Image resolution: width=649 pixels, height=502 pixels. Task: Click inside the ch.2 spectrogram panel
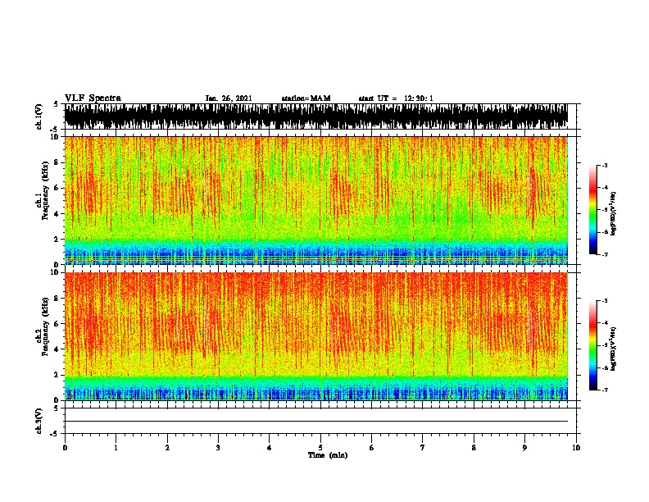[x=315, y=336]
